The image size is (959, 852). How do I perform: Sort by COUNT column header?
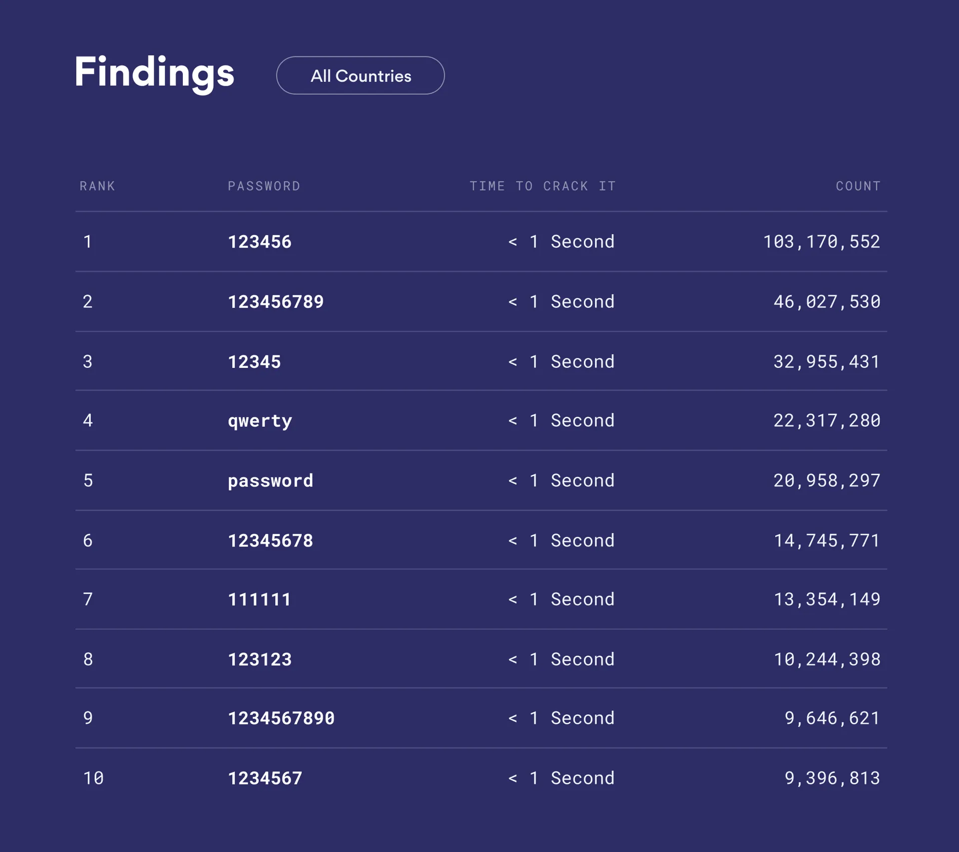coord(858,186)
